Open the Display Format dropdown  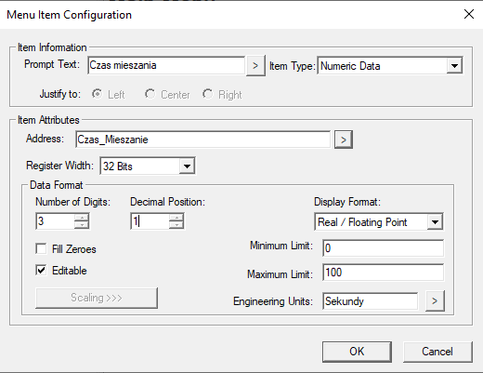tap(435, 222)
